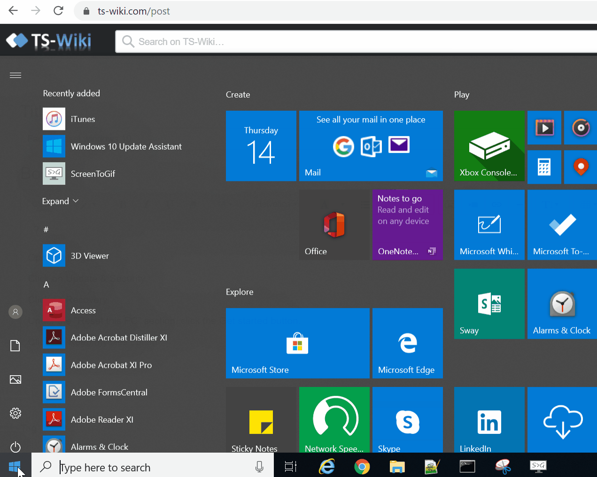Viewport: 597px width, 477px height.
Task: Open the user account menu
Action: [x=16, y=312]
